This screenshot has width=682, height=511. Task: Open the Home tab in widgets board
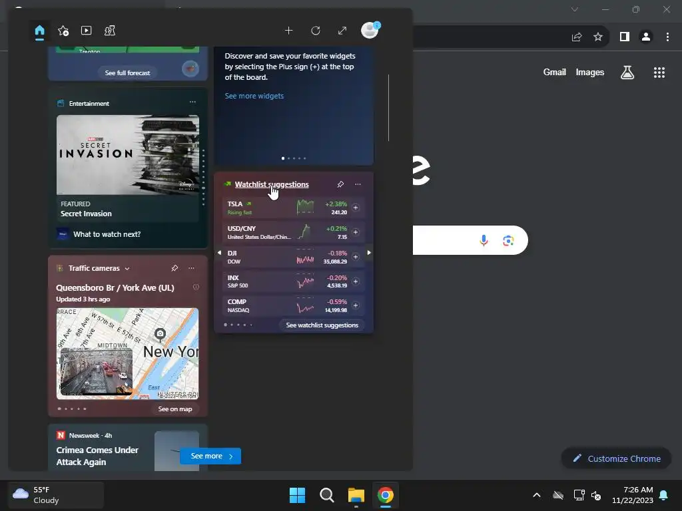coord(39,31)
